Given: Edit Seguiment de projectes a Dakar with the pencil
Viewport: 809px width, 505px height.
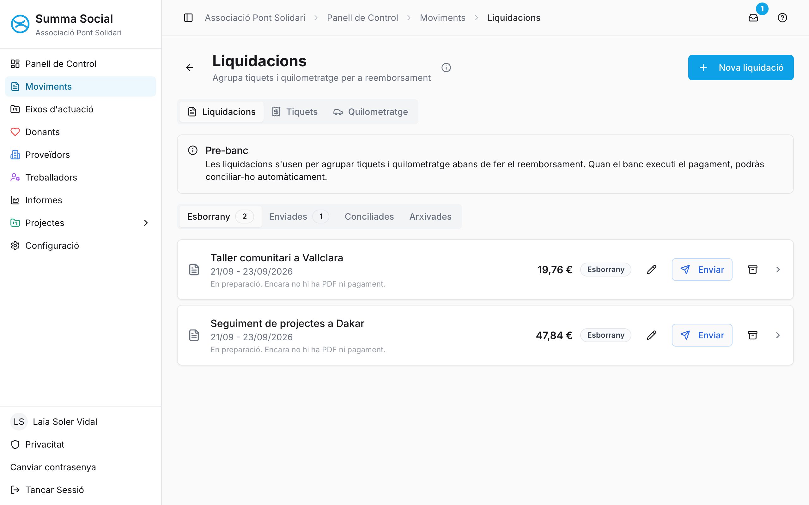Looking at the screenshot, I should 651,335.
